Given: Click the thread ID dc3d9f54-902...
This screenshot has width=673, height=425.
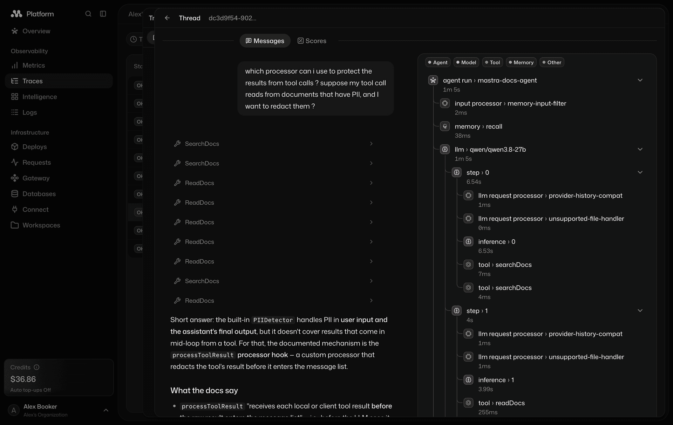Looking at the screenshot, I should tap(232, 18).
